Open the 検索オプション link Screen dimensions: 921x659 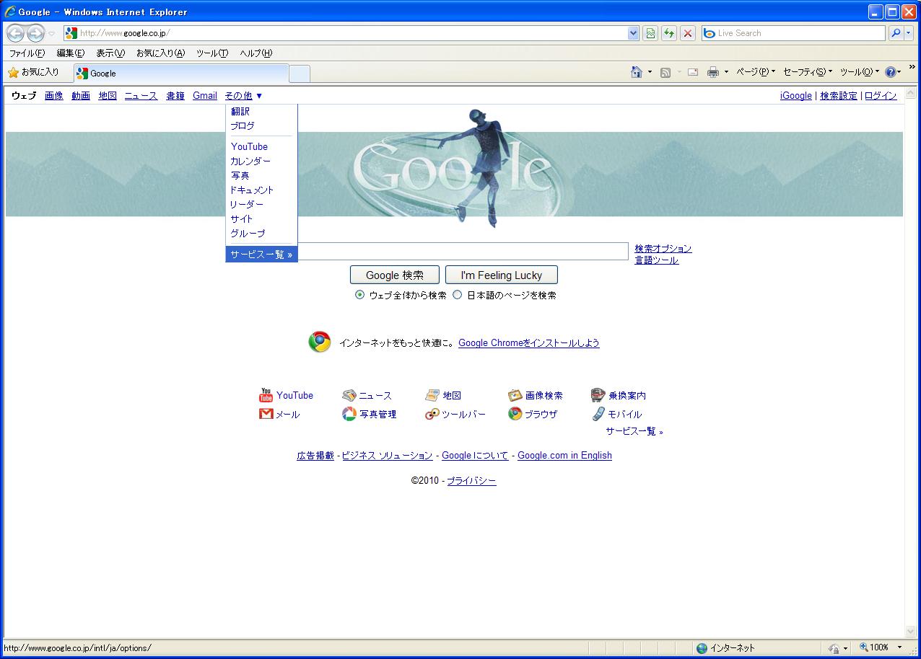point(663,248)
